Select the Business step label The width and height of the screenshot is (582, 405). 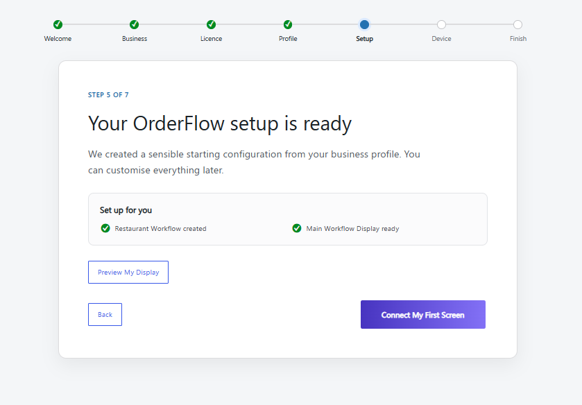pyautogui.click(x=135, y=39)
